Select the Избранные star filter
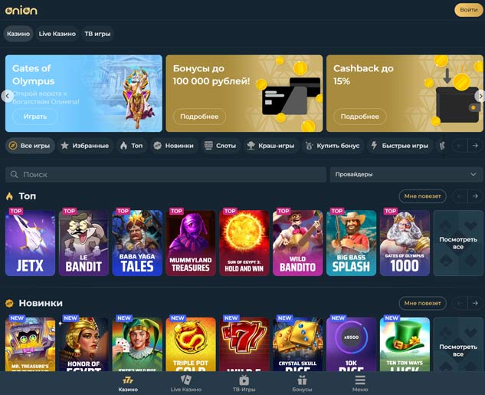 [x=85, y=146]
